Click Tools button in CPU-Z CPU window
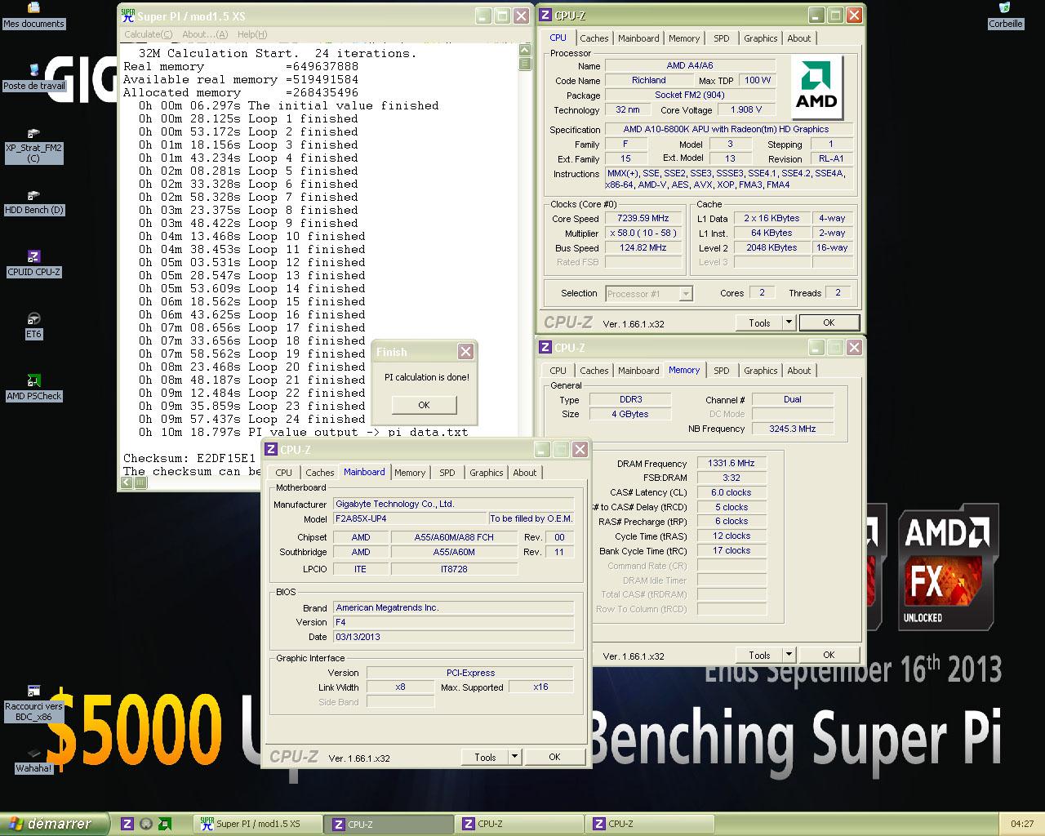This screenshot has height=836, width=1045. (x=759, y=322)
